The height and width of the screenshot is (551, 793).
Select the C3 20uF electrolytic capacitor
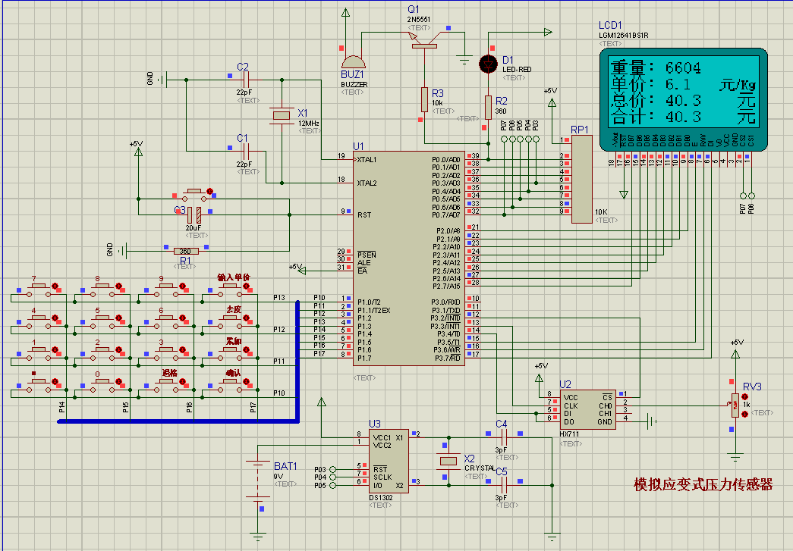click(x=194, y=215)
